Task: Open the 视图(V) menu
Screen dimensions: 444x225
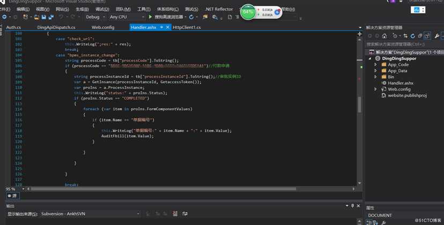Action: pos(42,9)
